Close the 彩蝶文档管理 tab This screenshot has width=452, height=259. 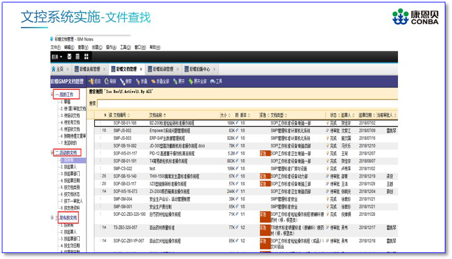tap(142, 69)
